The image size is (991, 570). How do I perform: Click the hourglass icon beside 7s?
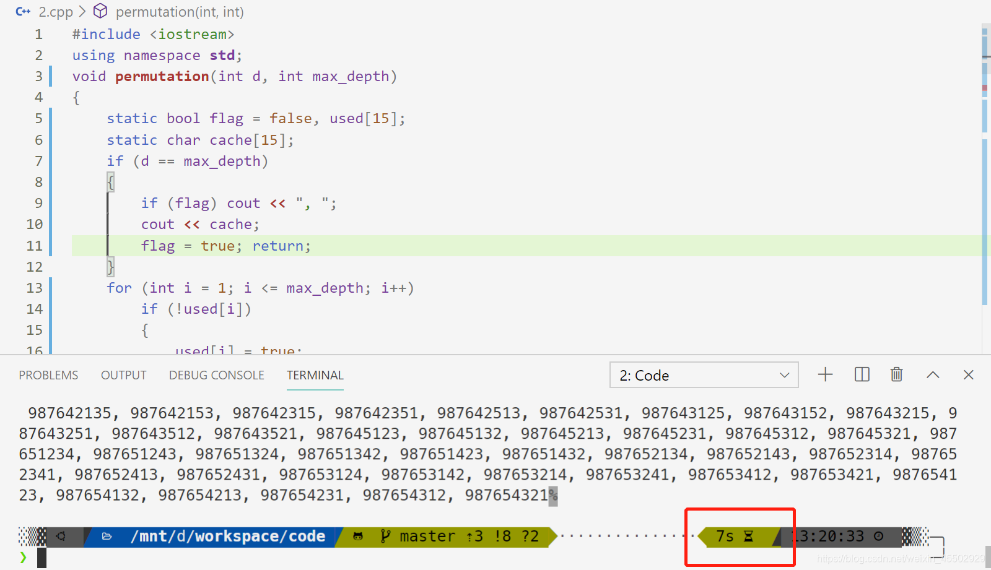[748, 536]
